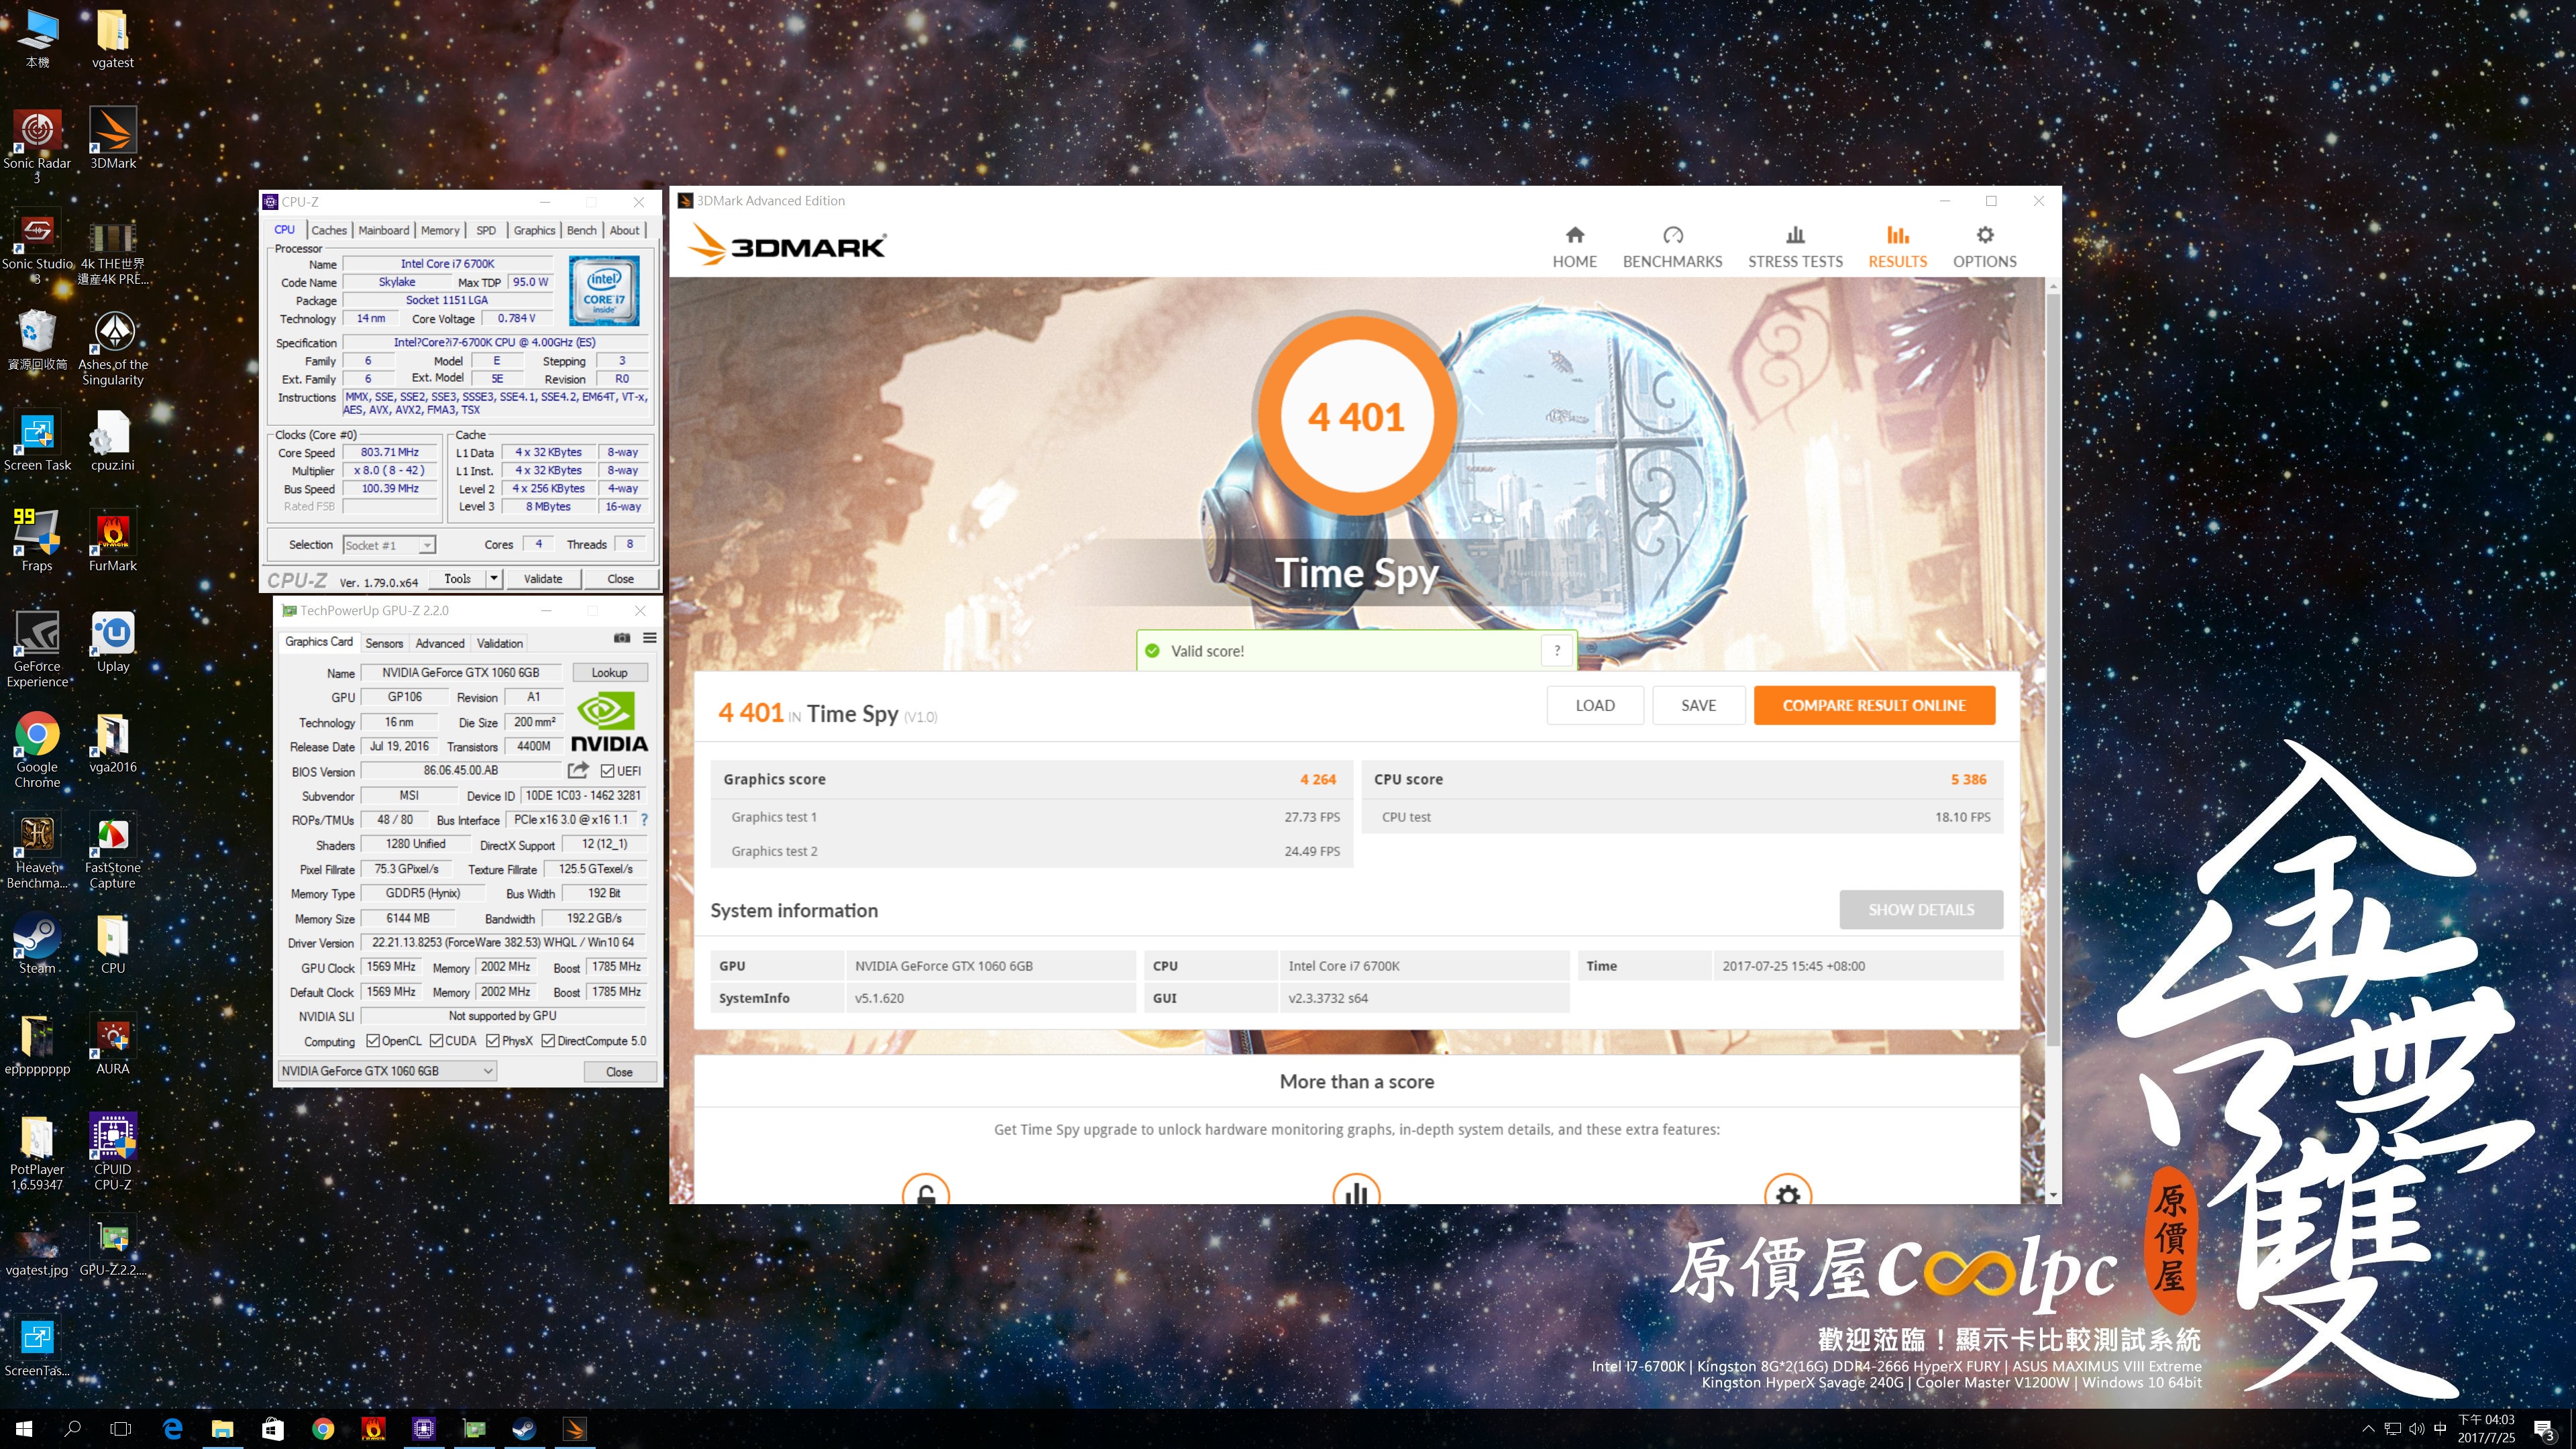Open Sonic Radar 3 desktop icon
Screen dimensions: 2576x1449
tap(37, 146)
